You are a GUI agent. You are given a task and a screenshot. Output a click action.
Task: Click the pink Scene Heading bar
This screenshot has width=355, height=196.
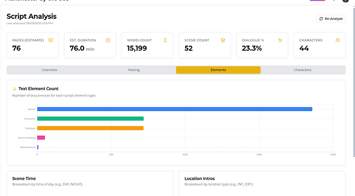(41, 138)
